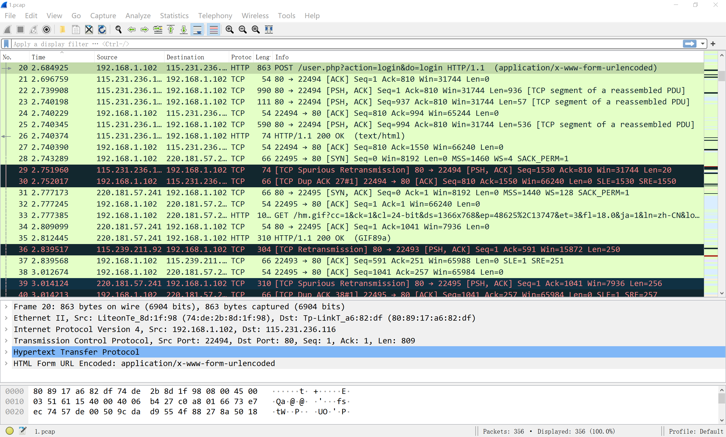Viewport: 726px width, 437px height.
Task: Click scroll-down arrow of packet list
Action: (721, 293)
